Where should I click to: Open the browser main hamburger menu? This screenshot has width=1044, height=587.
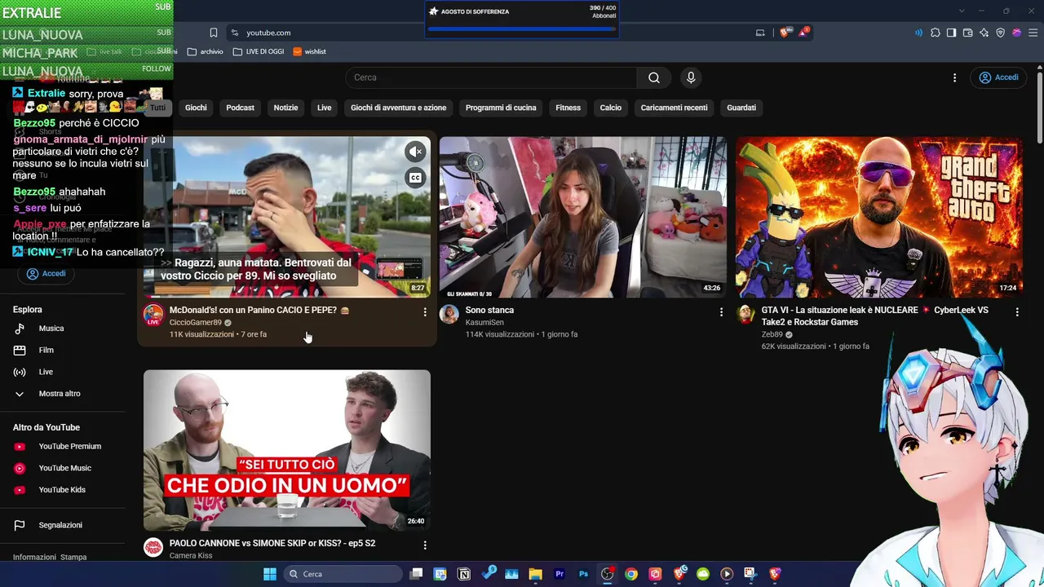pos(1033,33)
